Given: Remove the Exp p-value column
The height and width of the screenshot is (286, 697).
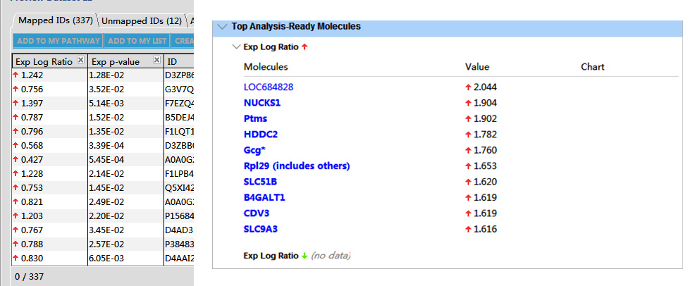Looking at the screenshot, I should [157, 61].
